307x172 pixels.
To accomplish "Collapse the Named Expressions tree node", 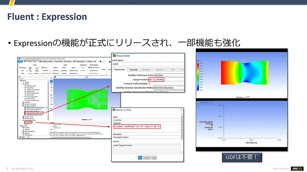I will click(x=21, y=120).
